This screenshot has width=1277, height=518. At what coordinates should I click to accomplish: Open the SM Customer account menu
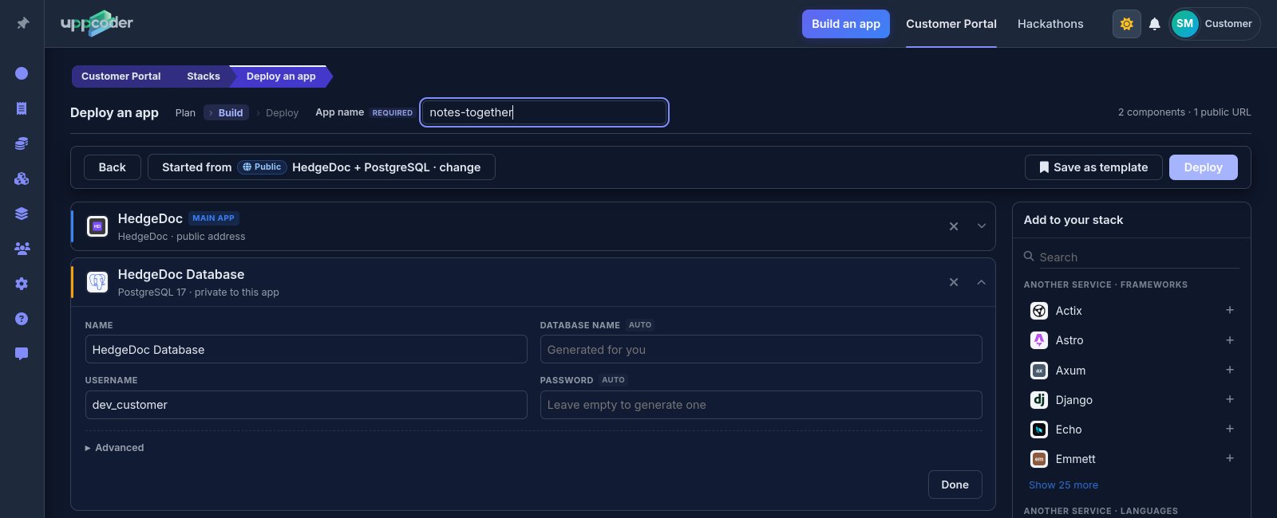(x=1214, y=24)
